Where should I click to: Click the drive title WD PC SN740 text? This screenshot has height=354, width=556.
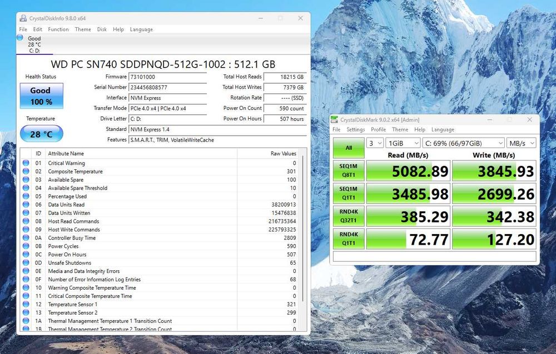click(163, 64)
